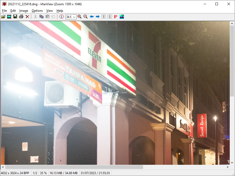Minimize the IrfanView window

point(205,4)
